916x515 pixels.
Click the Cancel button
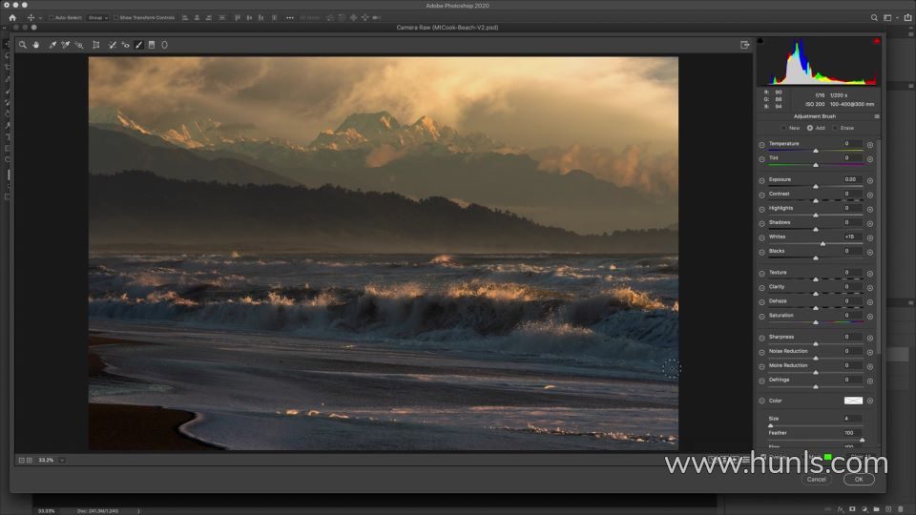pos(816,480)
